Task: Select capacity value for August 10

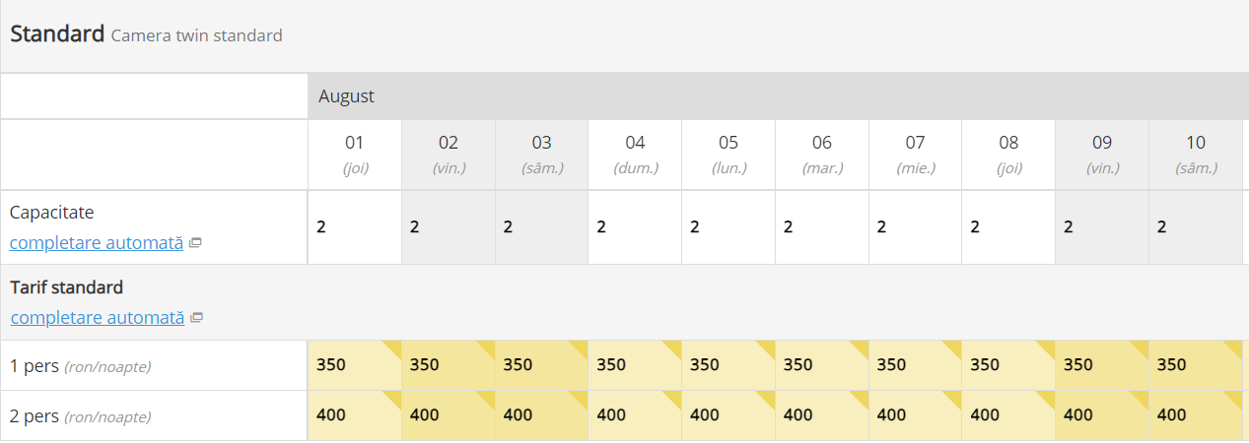Action: tap(1195, 227)
